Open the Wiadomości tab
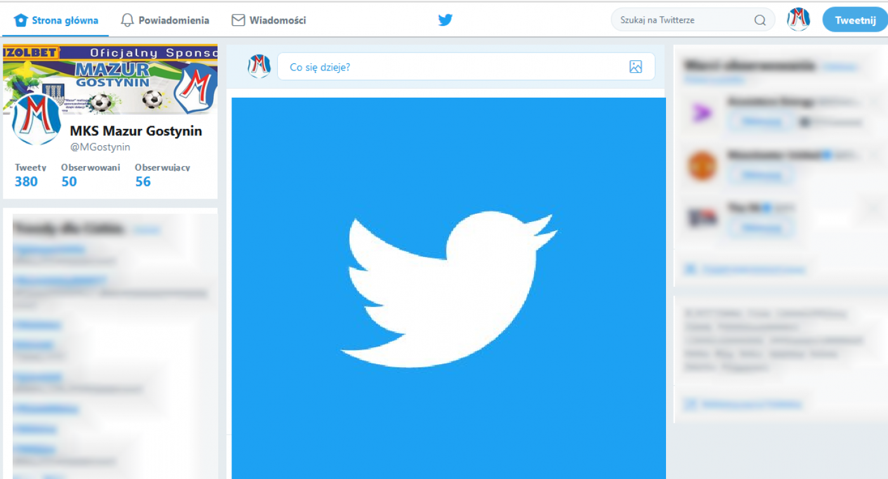This screenshot has height=479, width=888. [x=269, y=20]
